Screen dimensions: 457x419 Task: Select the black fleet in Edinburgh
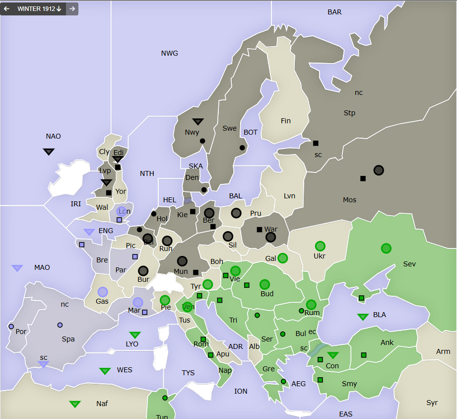click(118, 159)
